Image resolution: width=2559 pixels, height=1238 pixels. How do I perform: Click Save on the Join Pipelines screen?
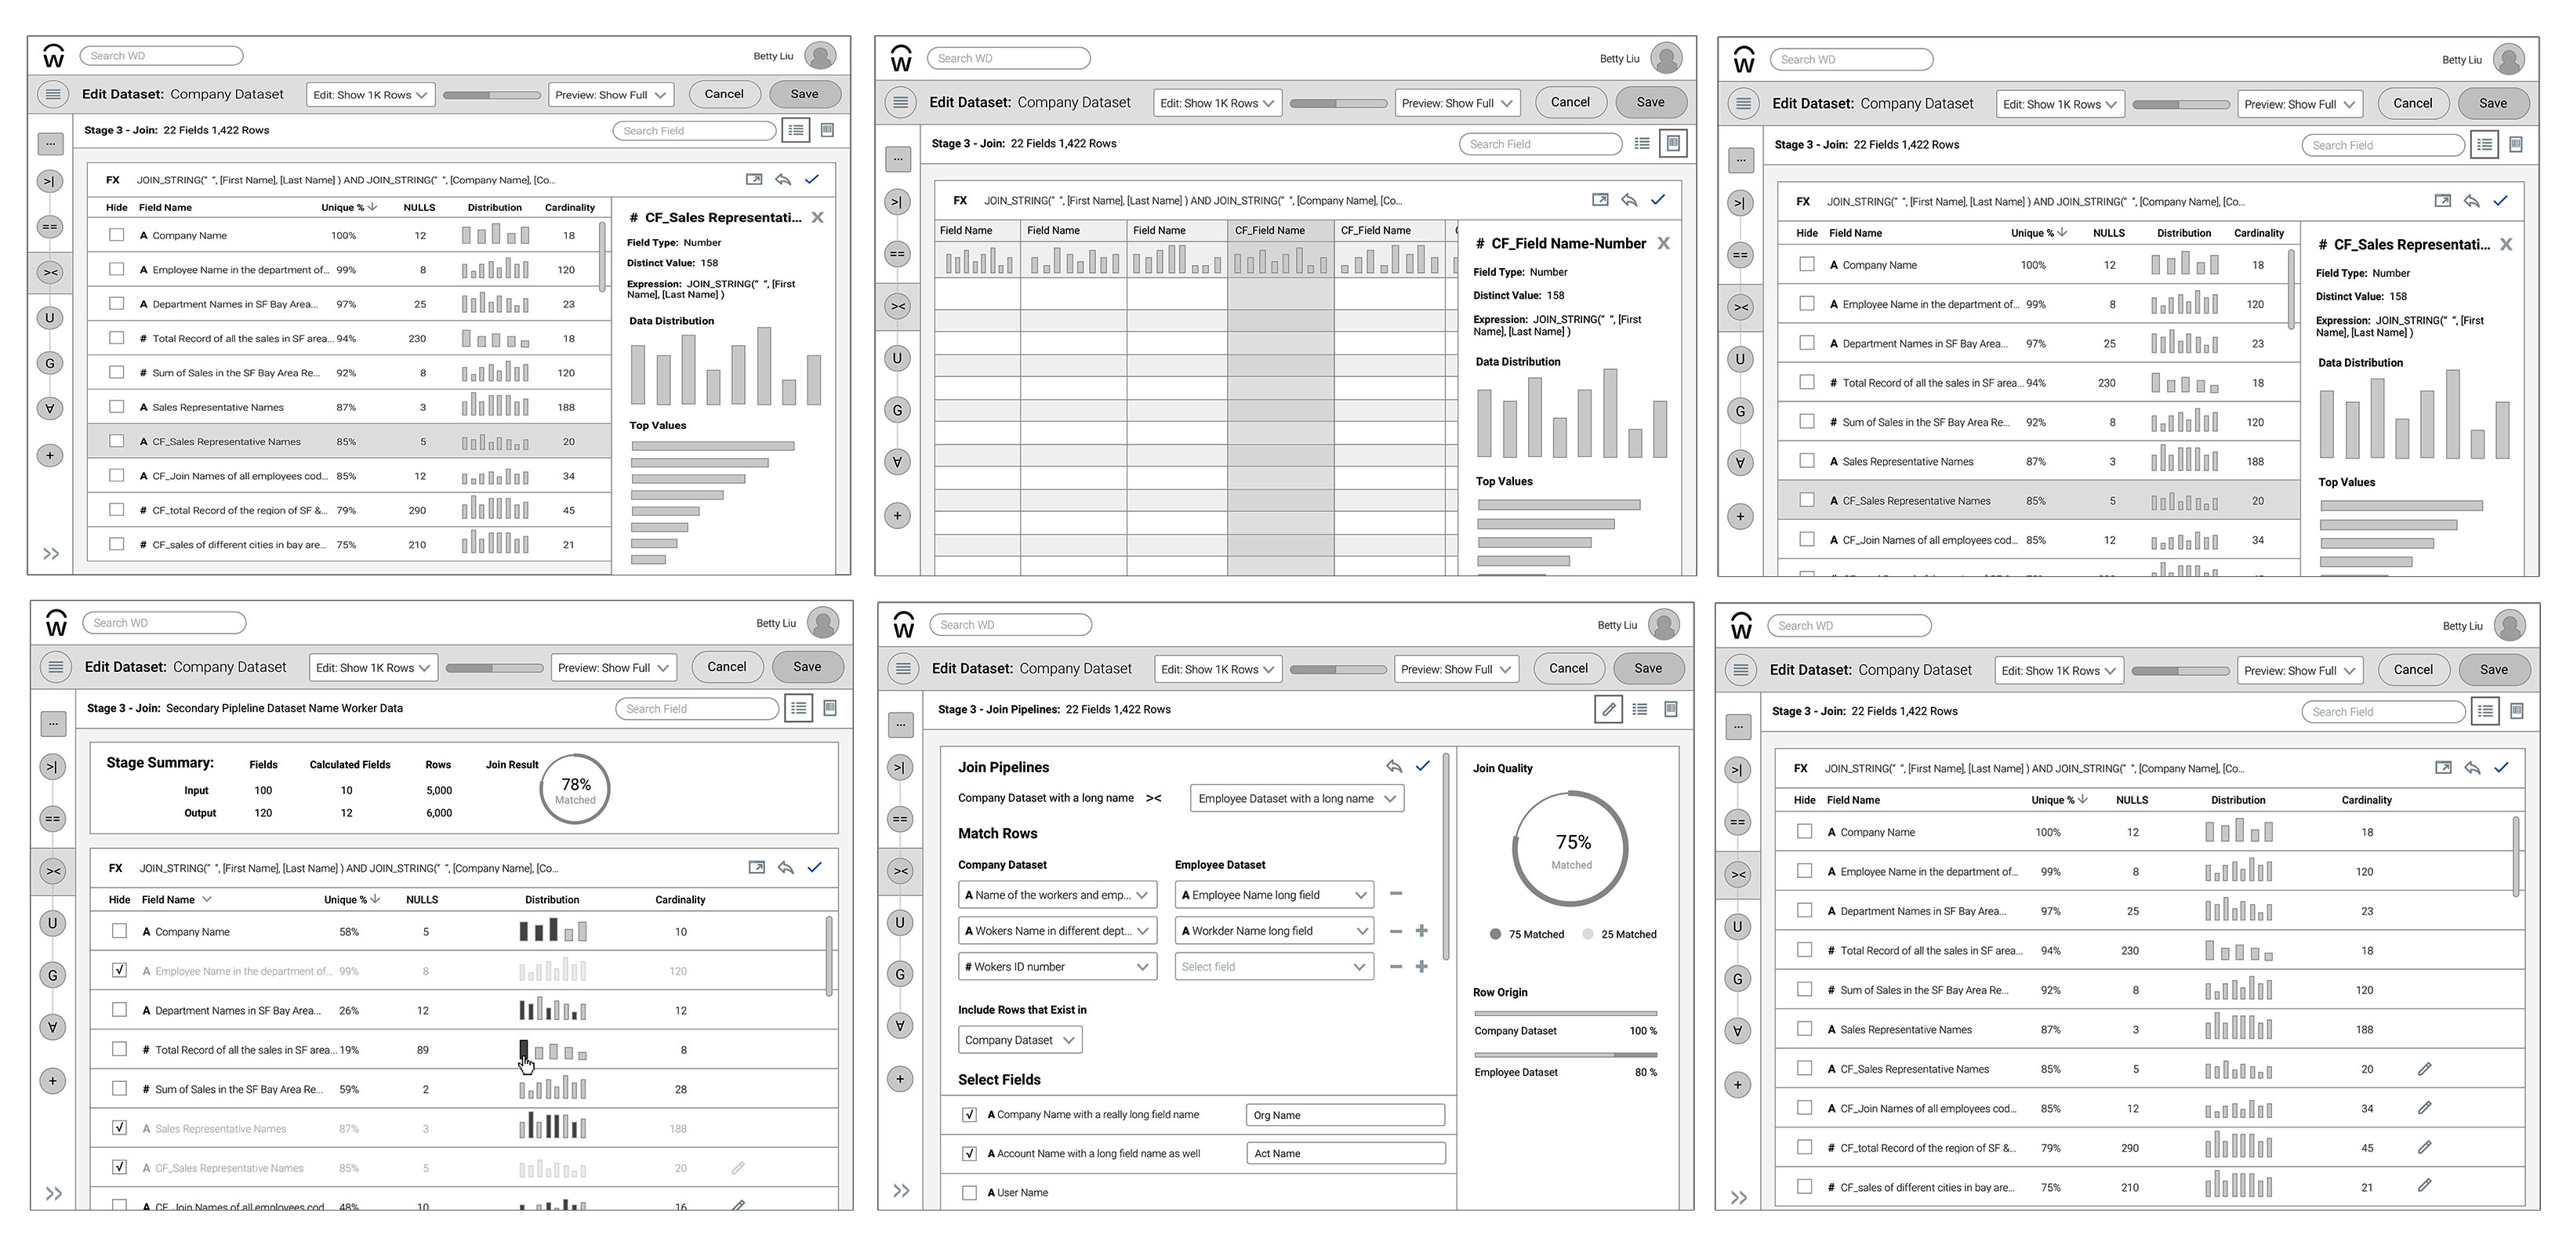[1647, 669]
